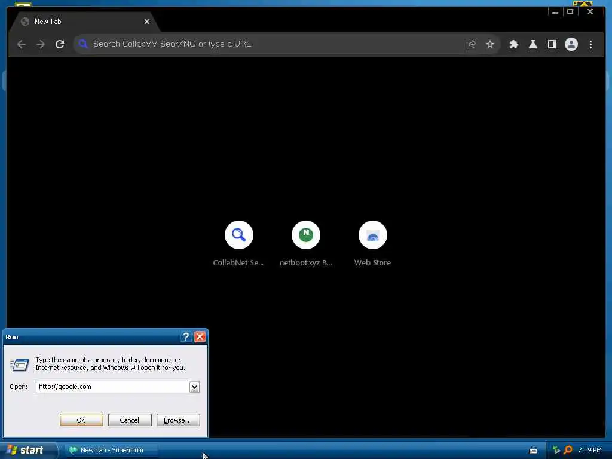Toggle the side panel icon
Screen dimensions: 612x459
pyautogui.click(x=552, y=44)
